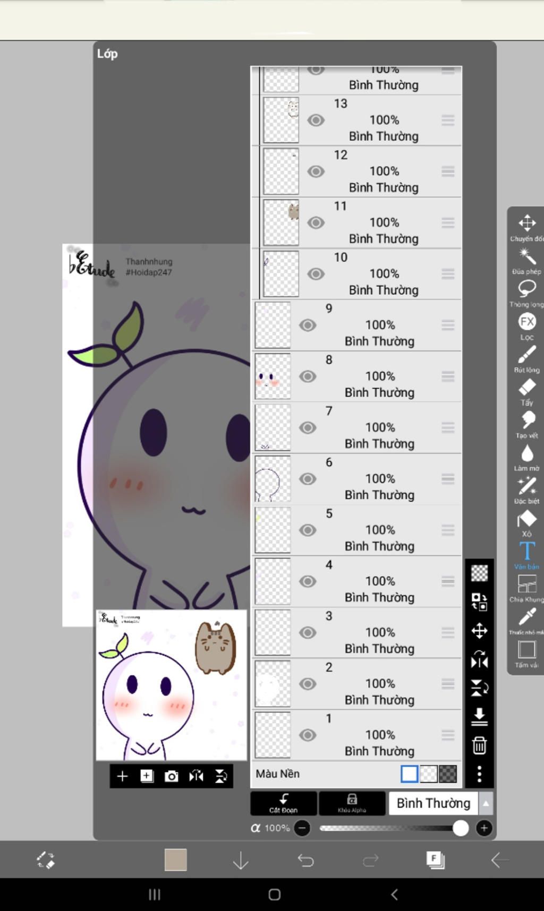Click reorder handle of layer 5

coord(448,530)
